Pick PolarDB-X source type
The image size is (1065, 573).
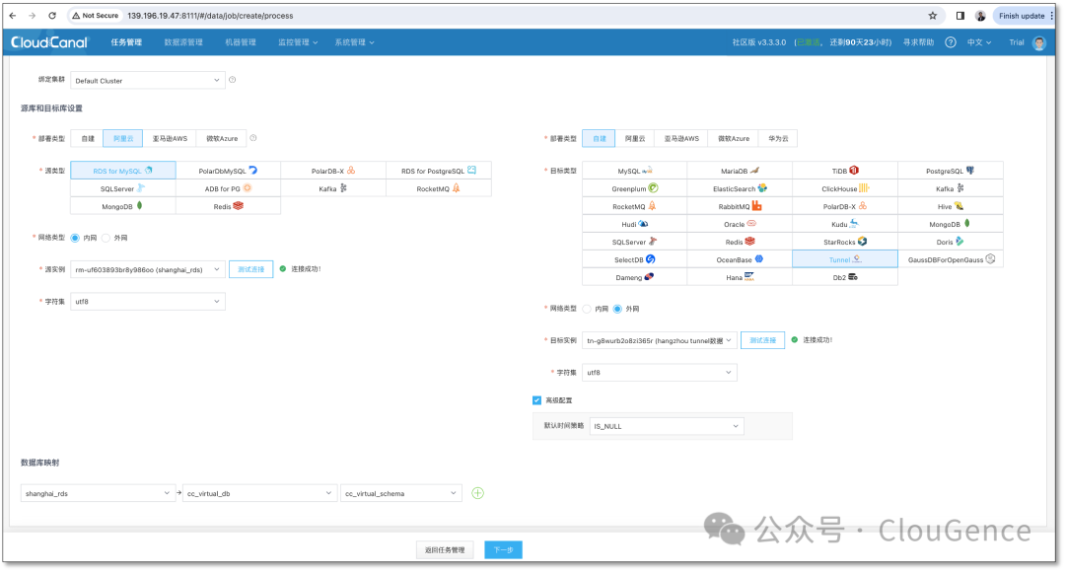333,171
